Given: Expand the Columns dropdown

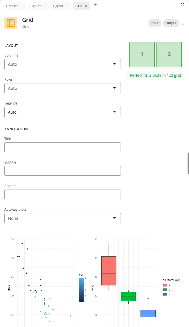Looking at the screenshot, I should pos(63,64).
